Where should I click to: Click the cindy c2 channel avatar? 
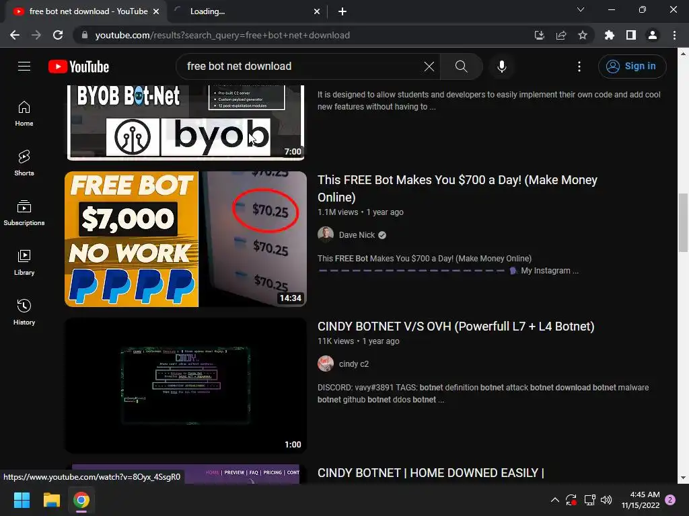point(326,363)
